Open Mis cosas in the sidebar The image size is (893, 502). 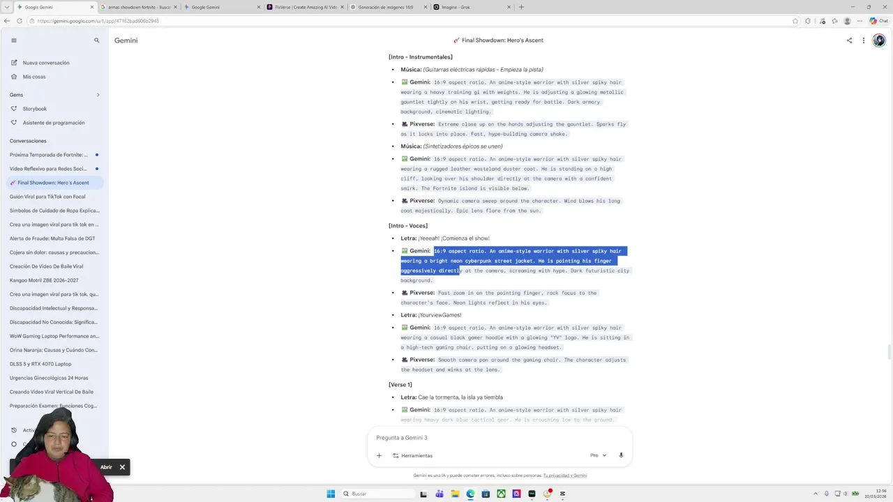pyautogui.click(x=34, y=77)
